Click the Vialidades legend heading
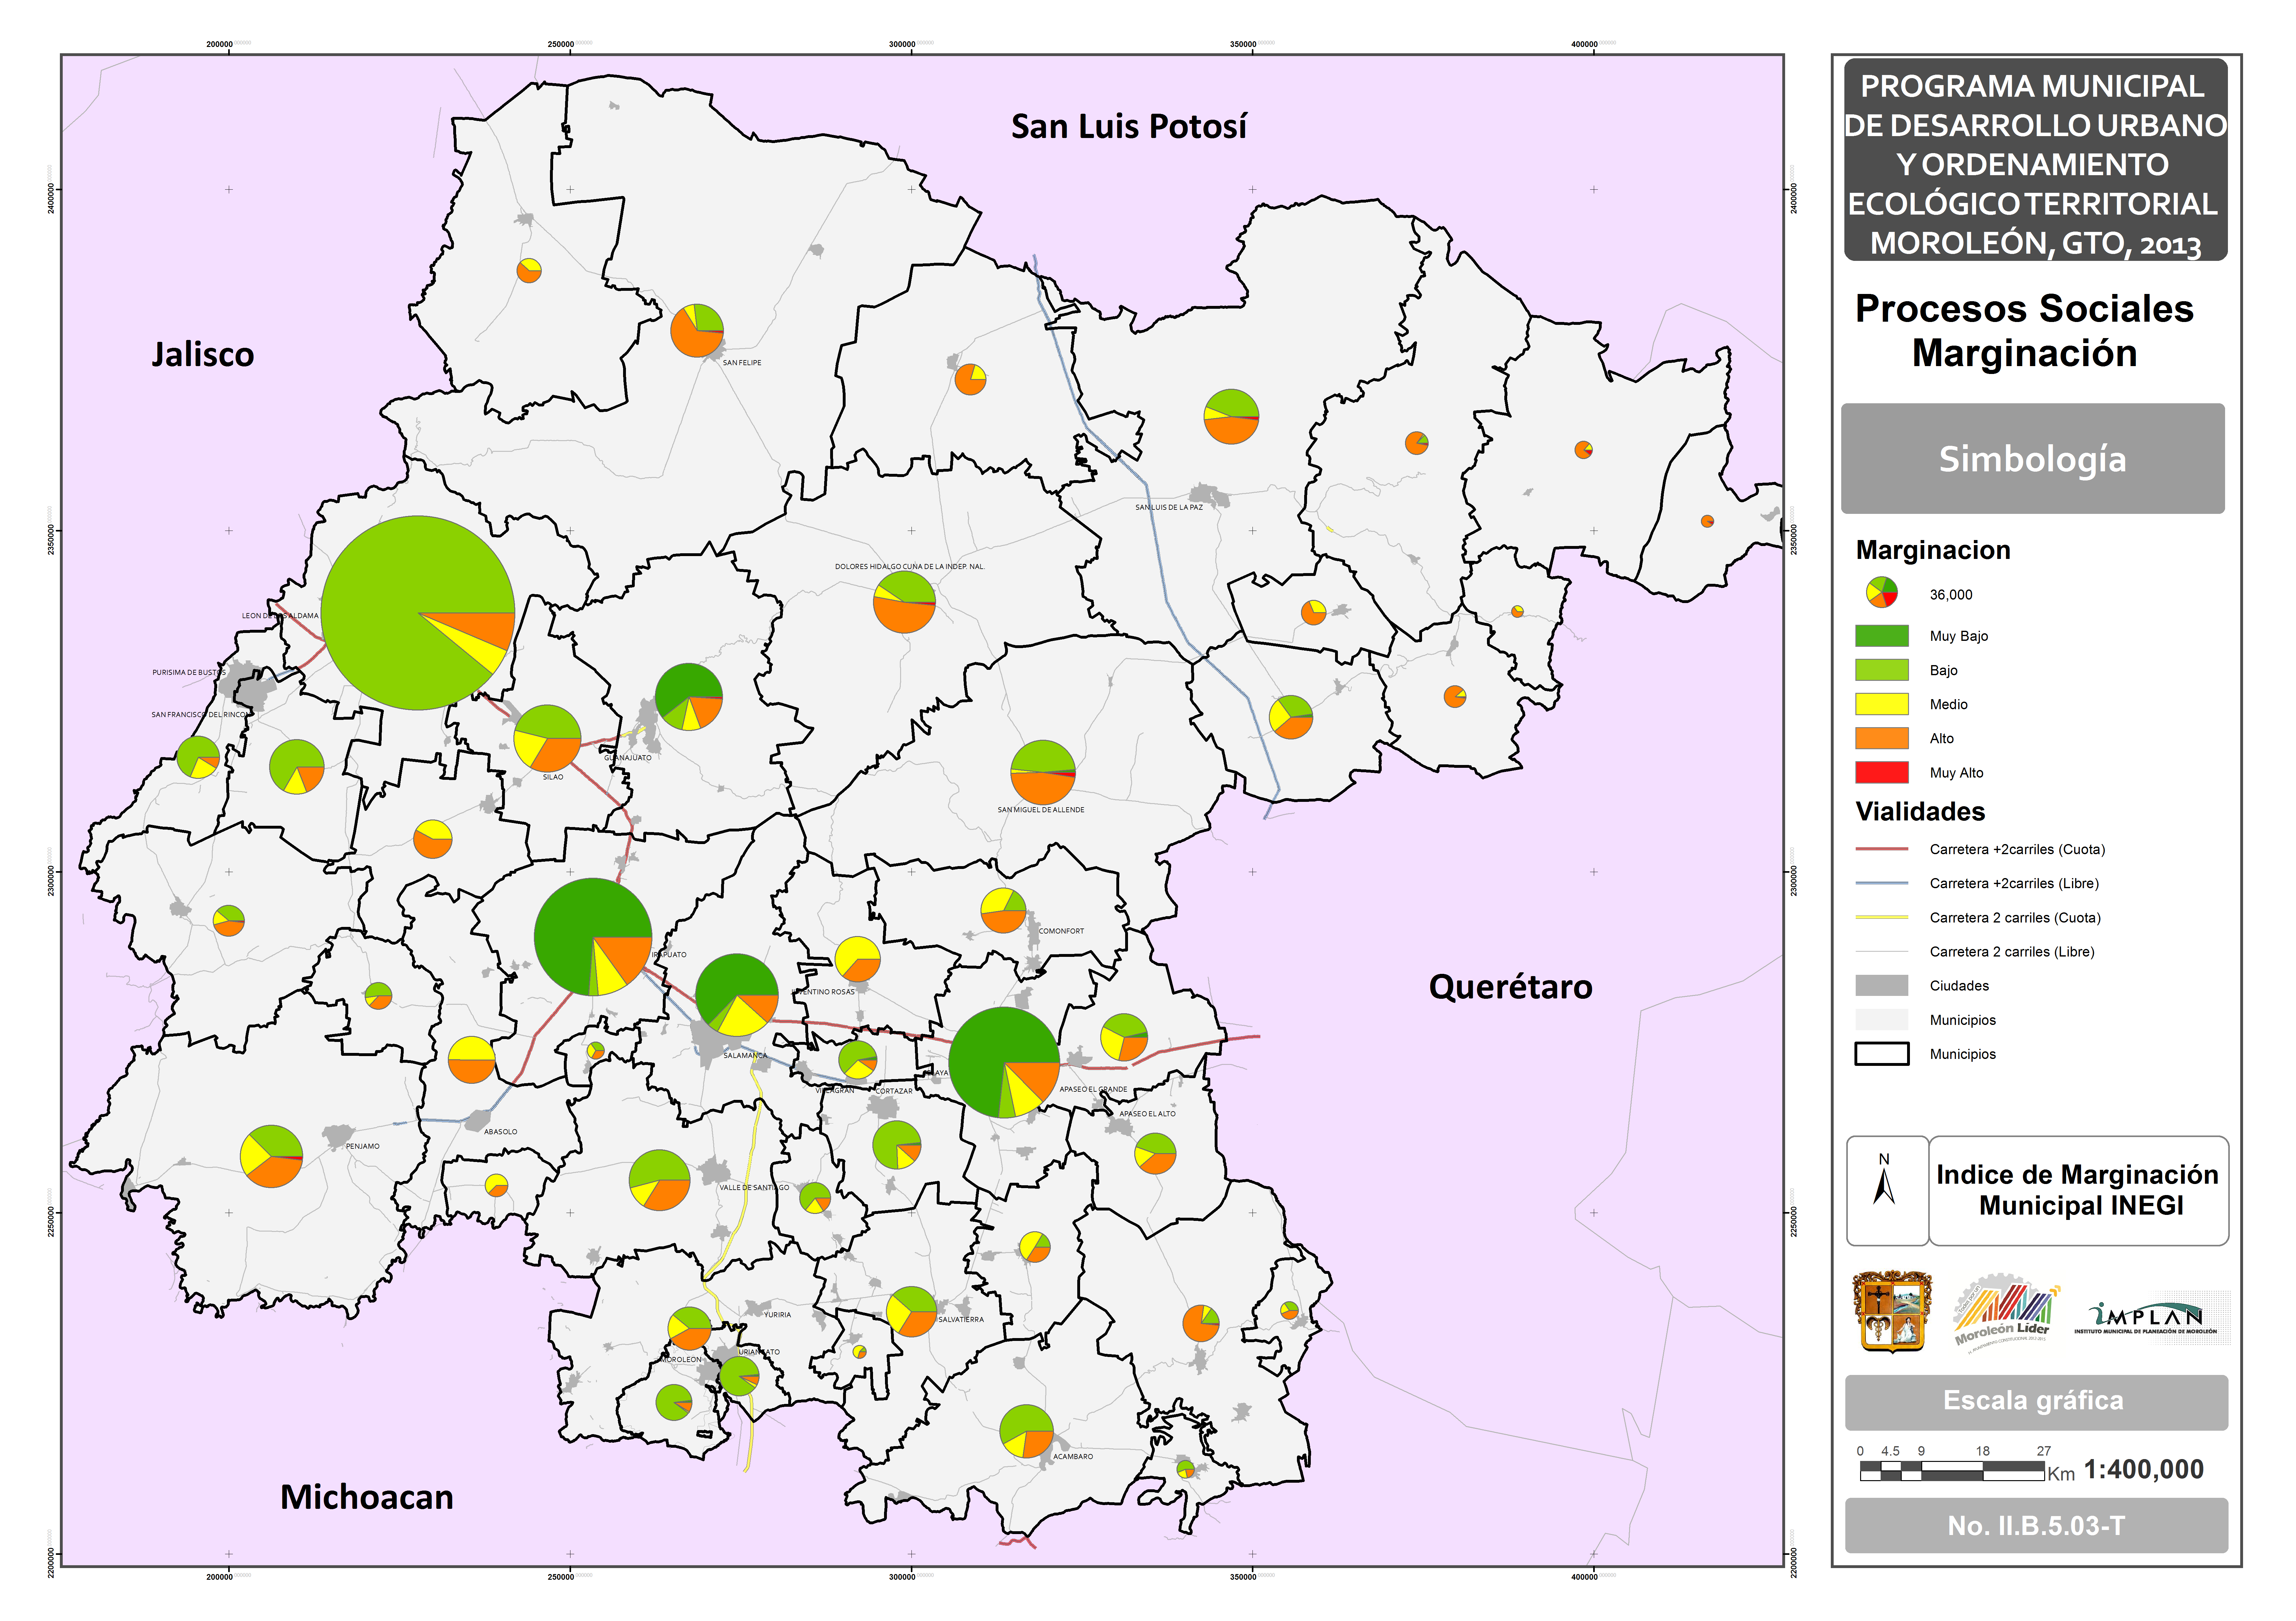The image size is (2296, 1621). tap(1920, 812)
